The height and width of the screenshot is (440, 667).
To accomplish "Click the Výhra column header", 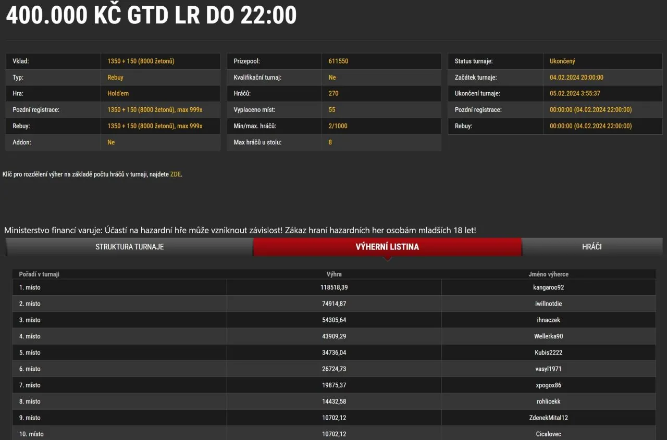I will click(334, 274).
